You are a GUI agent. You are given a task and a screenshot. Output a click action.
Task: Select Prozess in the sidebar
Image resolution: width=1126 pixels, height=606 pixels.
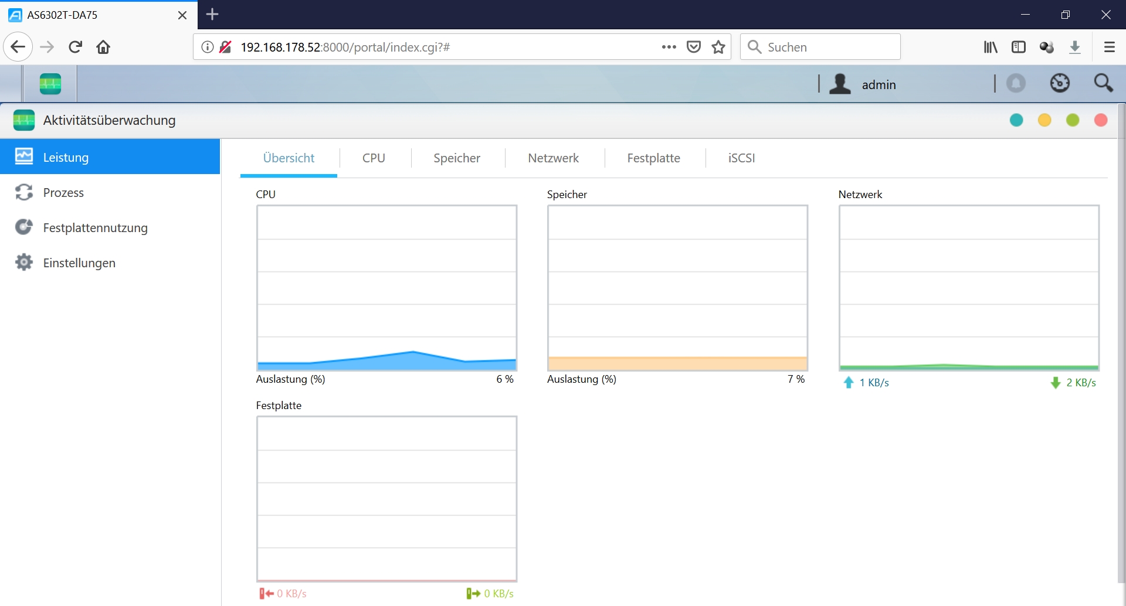[x=63, y=193]
